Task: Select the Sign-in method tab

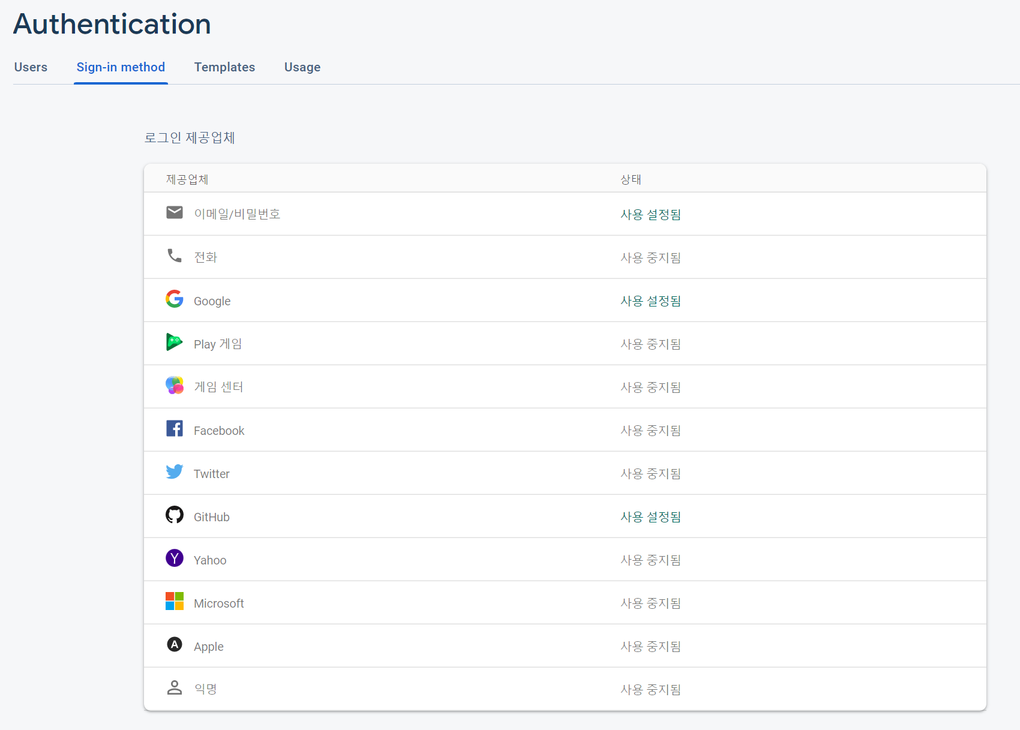Action: click(x=121, y=67)
